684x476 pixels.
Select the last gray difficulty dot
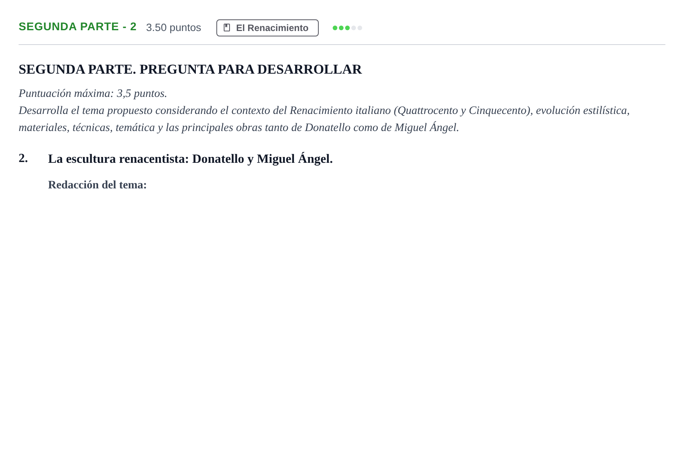[x=360, y=28]
